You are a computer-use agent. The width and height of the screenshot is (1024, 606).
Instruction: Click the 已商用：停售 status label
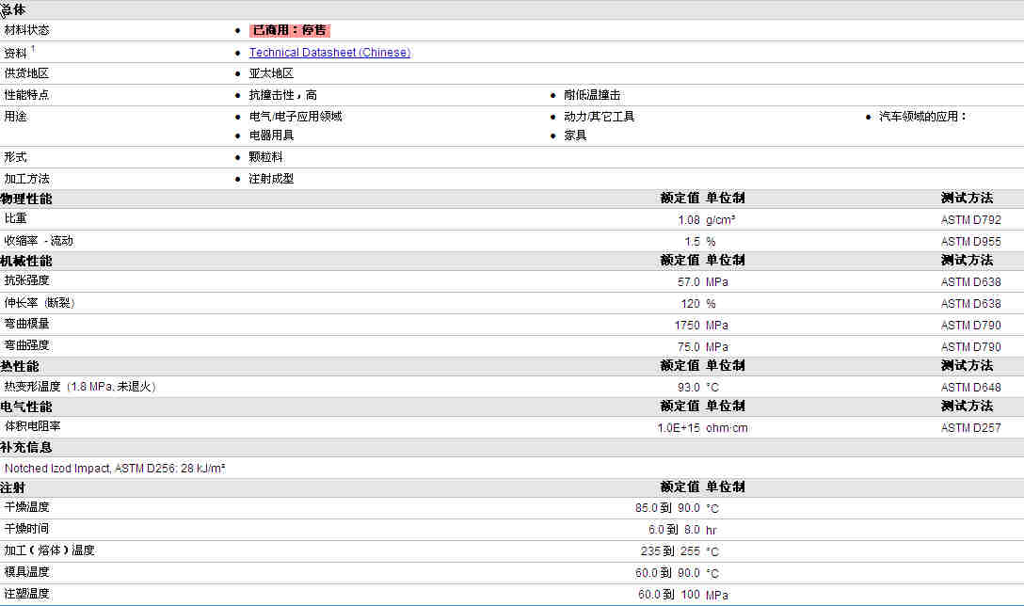(289, 30)
